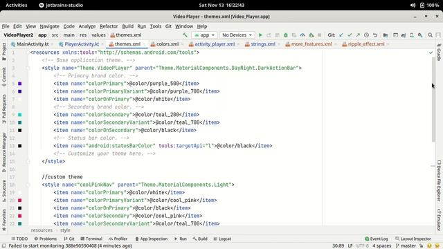Viewport: 443px width, 249px height.
Task: Open Activities in top system bar
Action: pyautogui.click(x=17, y=5)
